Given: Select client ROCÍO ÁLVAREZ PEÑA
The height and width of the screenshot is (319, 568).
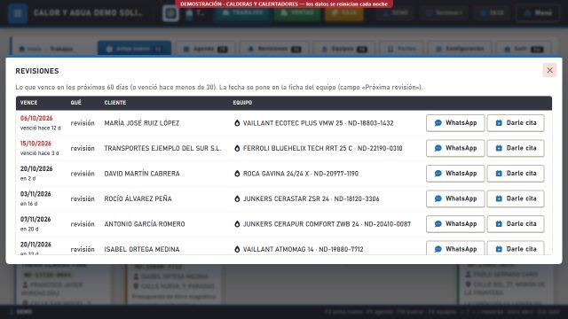Looking at the screenshot, I should 138,198.
